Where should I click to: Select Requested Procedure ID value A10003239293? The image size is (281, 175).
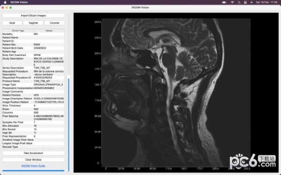click(43, 77)
